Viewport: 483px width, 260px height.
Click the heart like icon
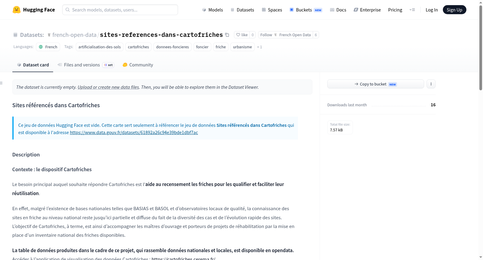coord(238,35)
